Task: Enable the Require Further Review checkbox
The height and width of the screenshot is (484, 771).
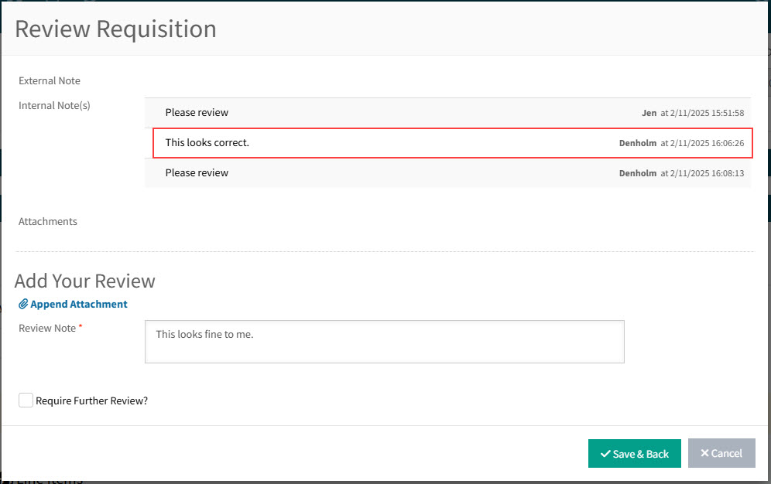Action: coord(26,400)
